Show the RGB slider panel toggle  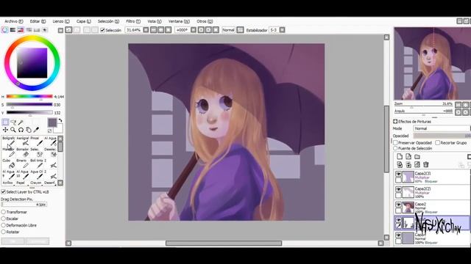click(13, 30)
